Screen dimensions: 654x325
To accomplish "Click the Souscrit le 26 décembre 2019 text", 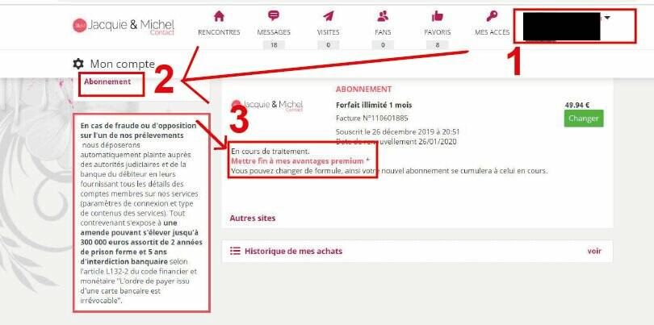I will point(397,131).
